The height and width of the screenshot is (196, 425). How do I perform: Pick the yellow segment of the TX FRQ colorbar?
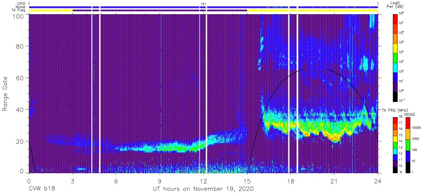396,139
